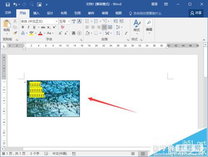208x157 pixels.
Task: Insert enclosed character 字 icon
Action: (79, 33)
